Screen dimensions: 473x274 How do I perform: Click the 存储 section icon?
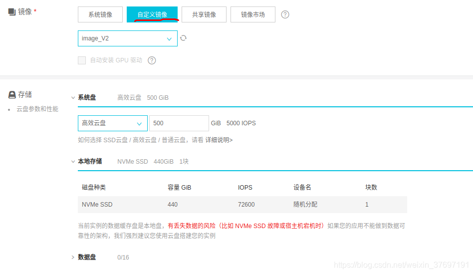pyautogui.click(x=12, y=95)
